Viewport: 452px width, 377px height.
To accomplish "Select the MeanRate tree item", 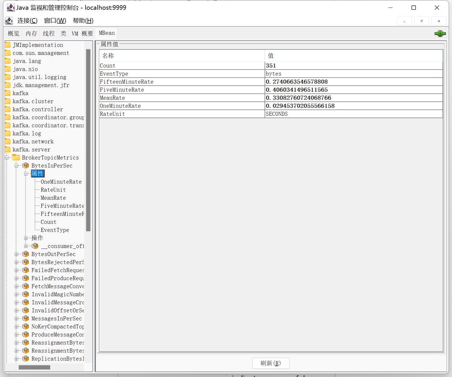I will (53, 198).
